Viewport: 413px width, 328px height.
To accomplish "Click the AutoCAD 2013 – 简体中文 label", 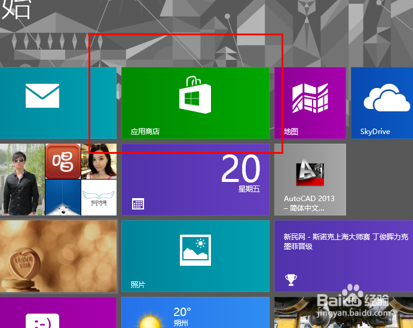I will coord(309,204).
